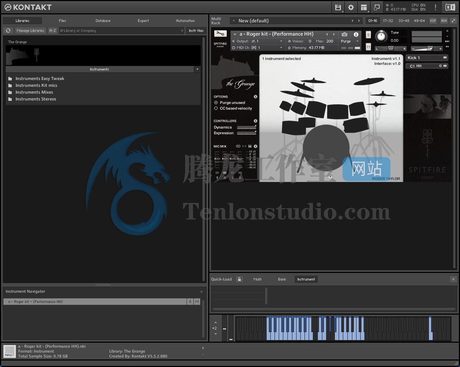Screen dimensions: 460x367
Task: Open the Libraries tab
Action: tap(22, 21)
